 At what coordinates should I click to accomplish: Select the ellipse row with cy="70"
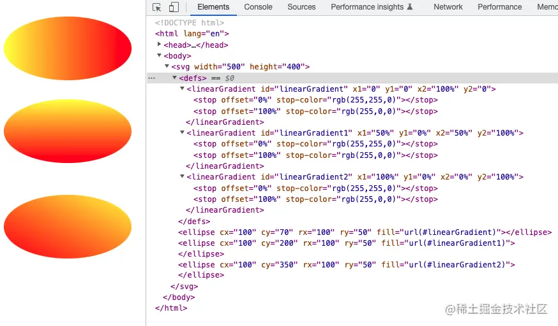pos(365,232)
